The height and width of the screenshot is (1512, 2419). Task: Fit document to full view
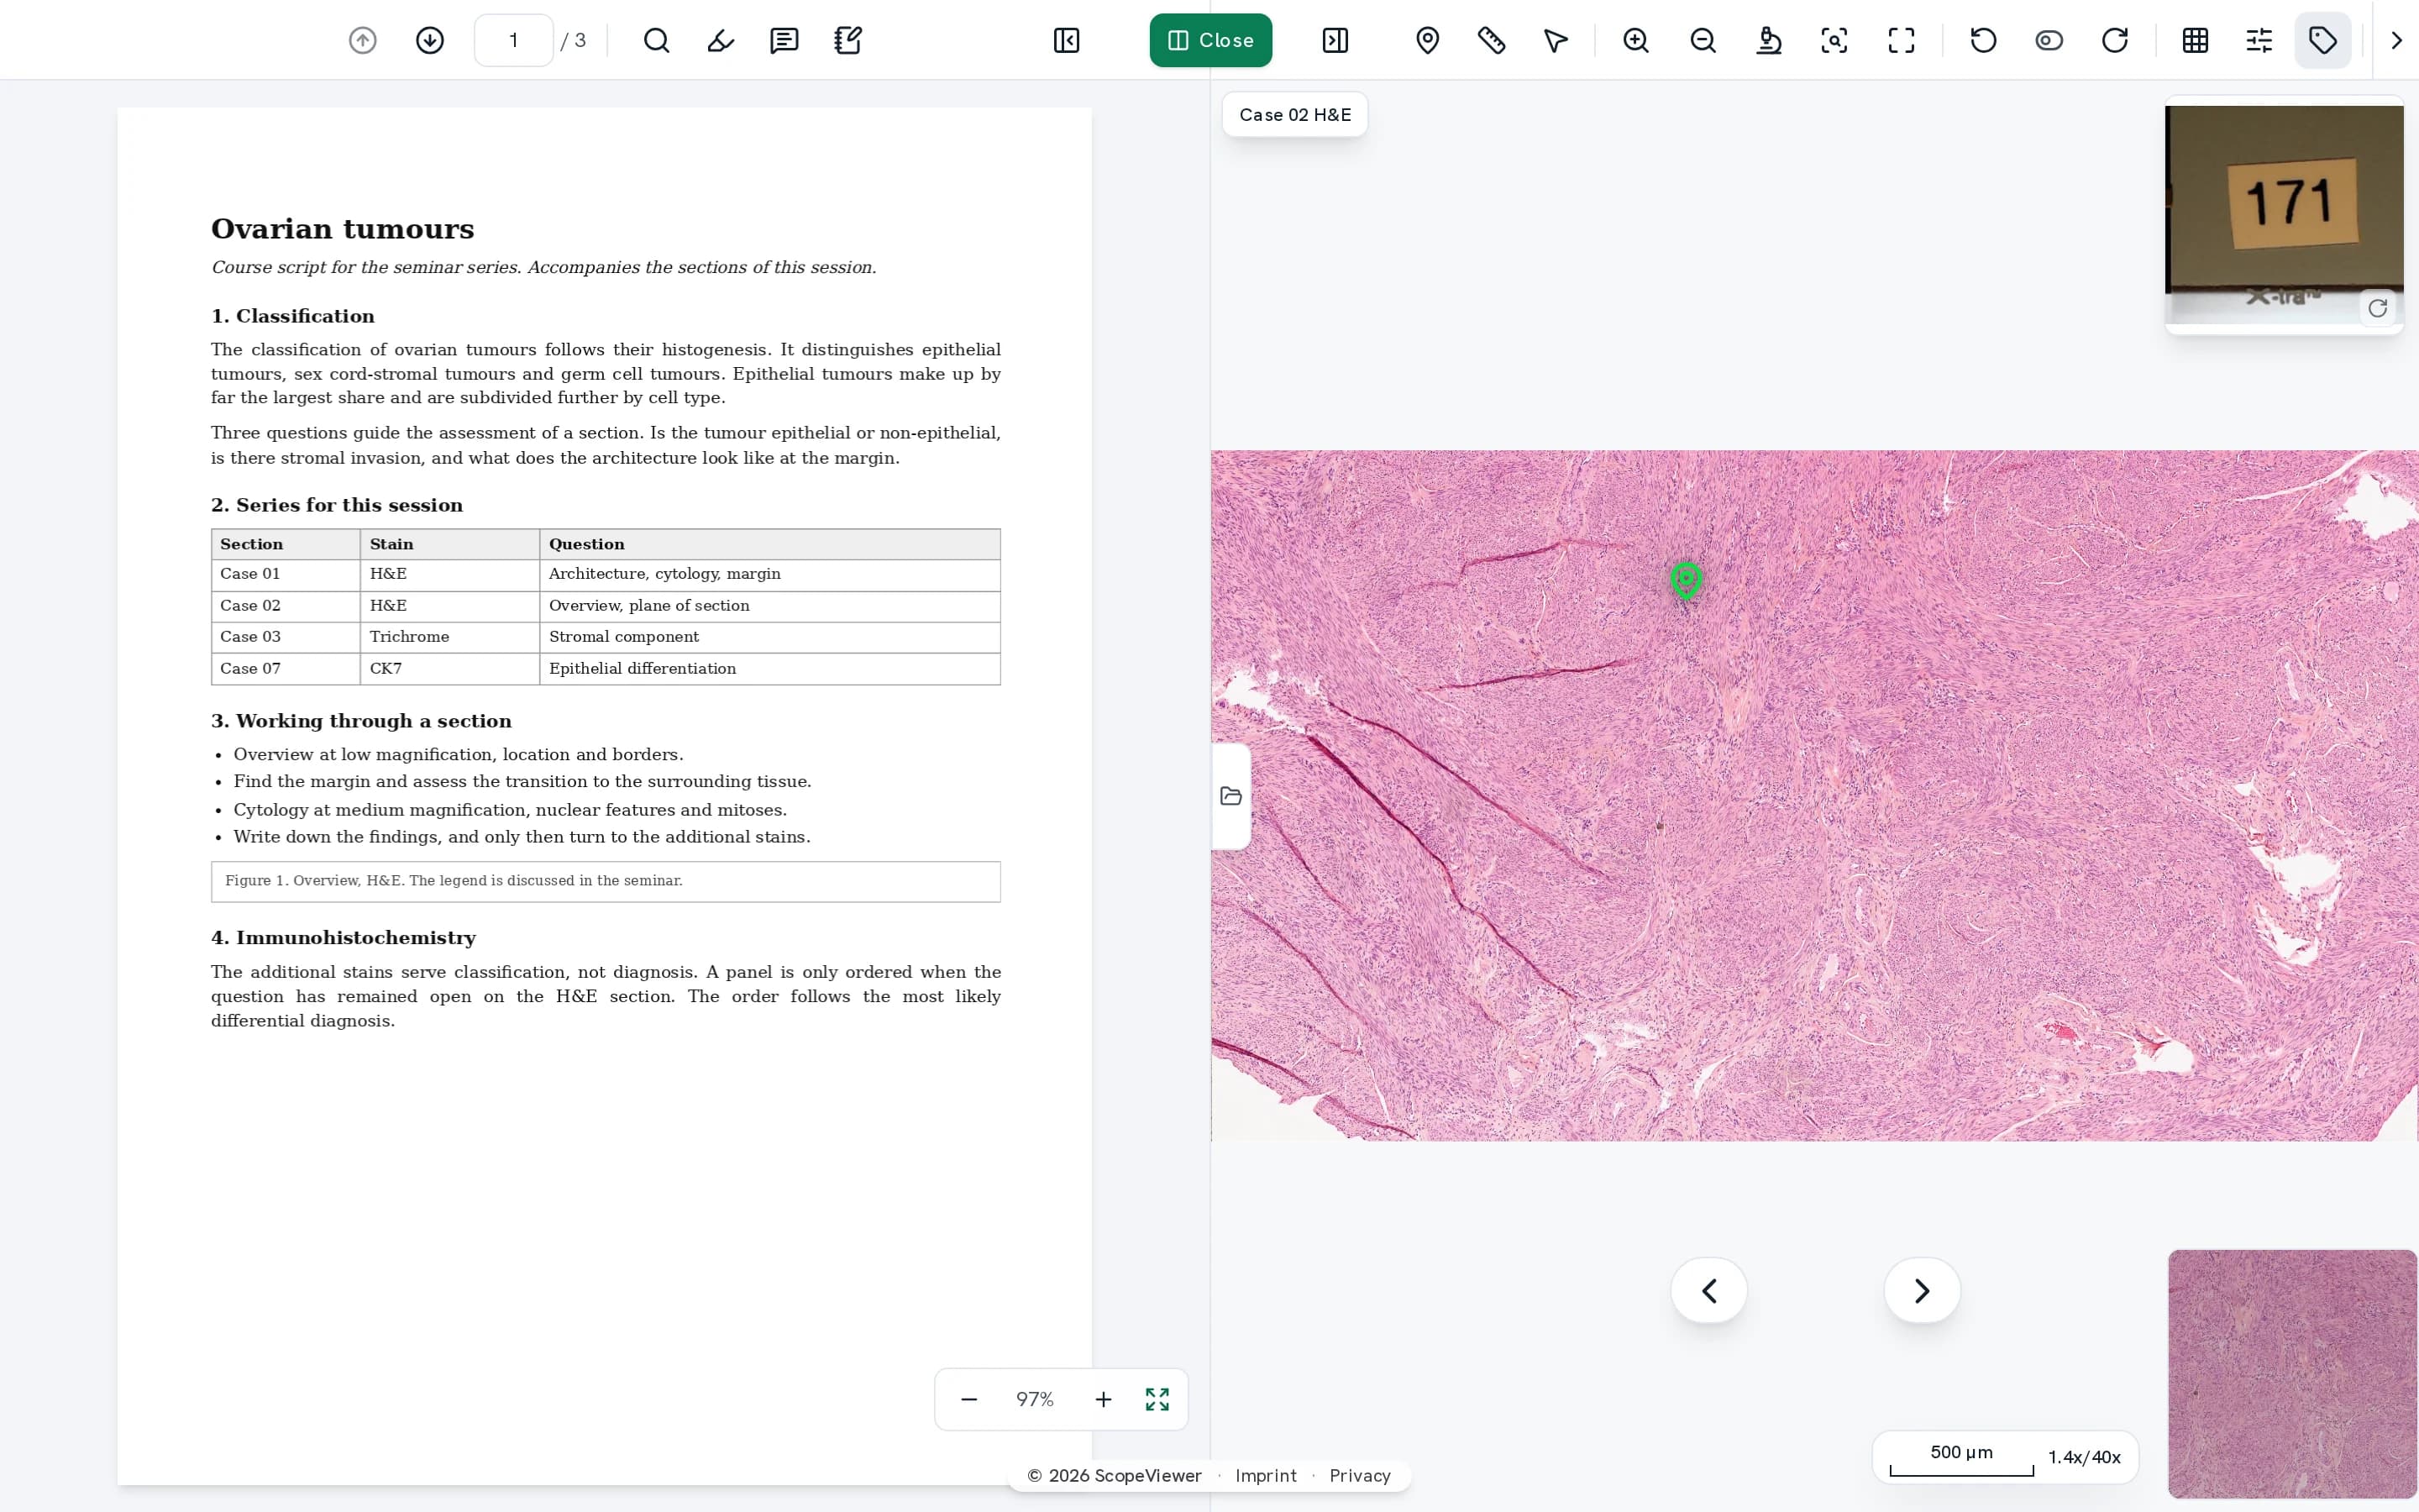click(1157, 1399)
